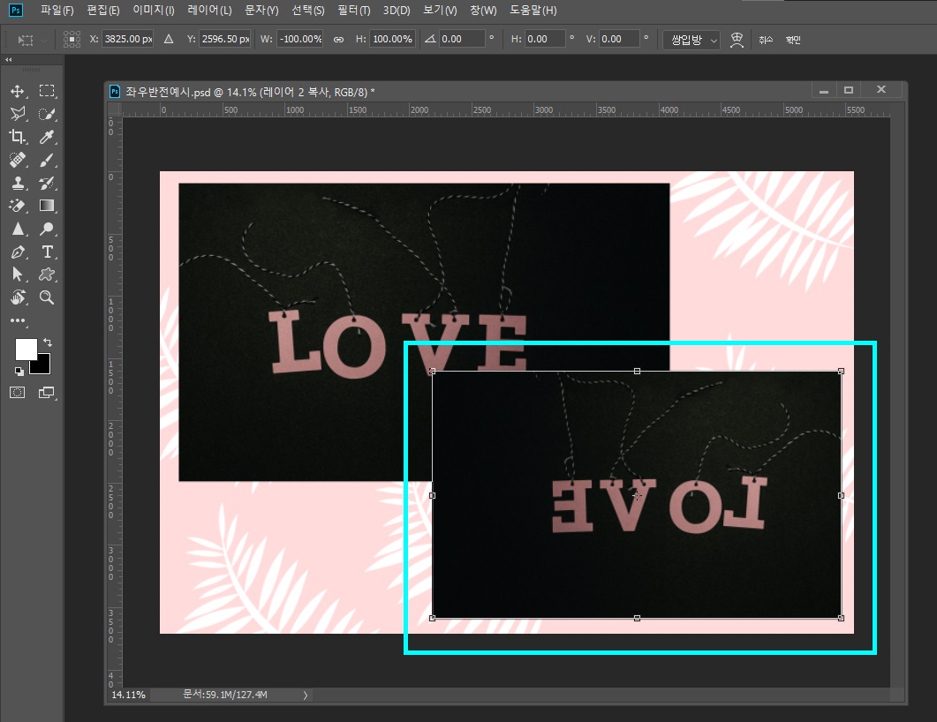This screenshot has width=937, height=722.
Task: Set the transform reference point location
Action: tap(72, 40)
